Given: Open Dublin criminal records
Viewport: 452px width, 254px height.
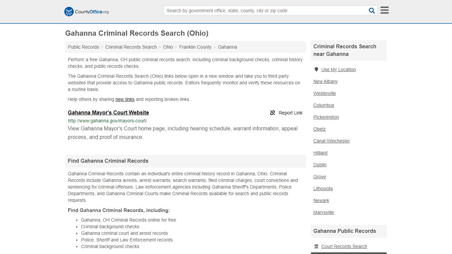Looking at the screenshot, I should (320, 165).
